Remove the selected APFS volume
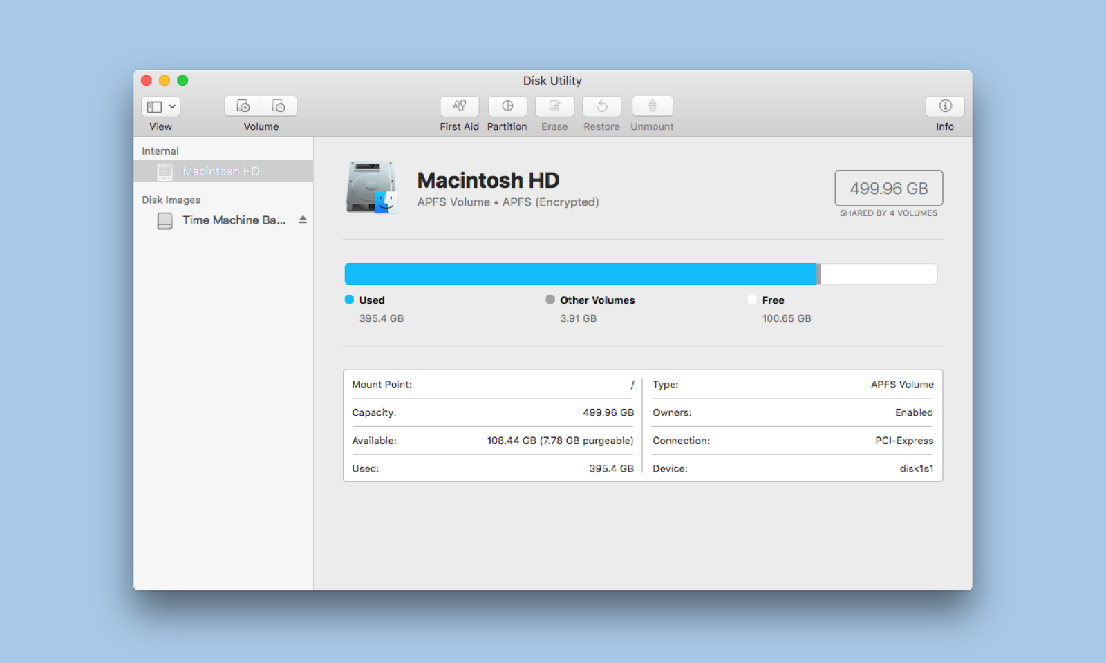 279,106
